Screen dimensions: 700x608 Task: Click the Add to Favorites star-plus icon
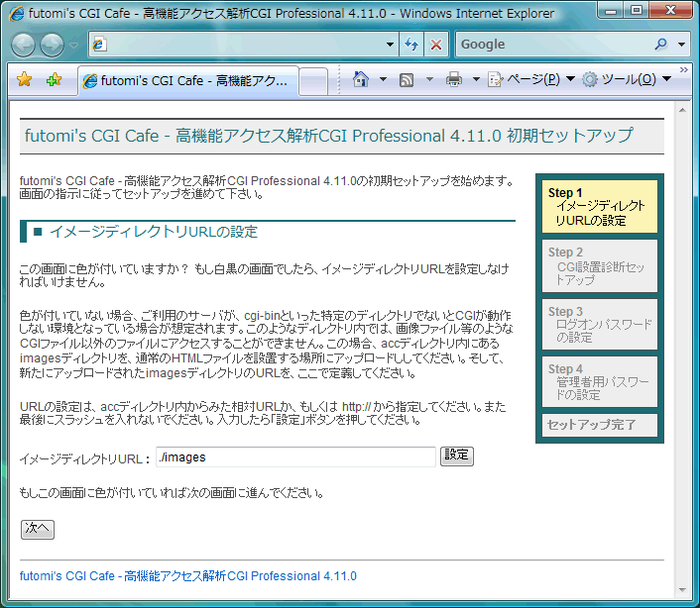[54, 80]
